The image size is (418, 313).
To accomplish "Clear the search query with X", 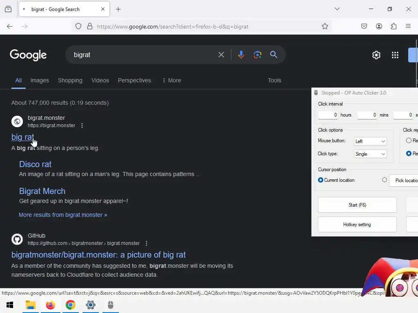I will coord(221,55).
